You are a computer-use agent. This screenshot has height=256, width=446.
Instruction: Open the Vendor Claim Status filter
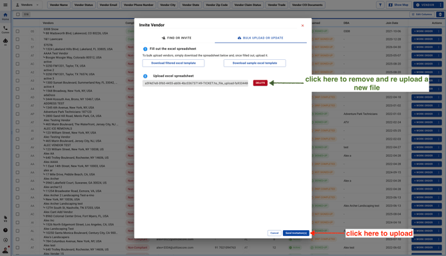point(248,5)
